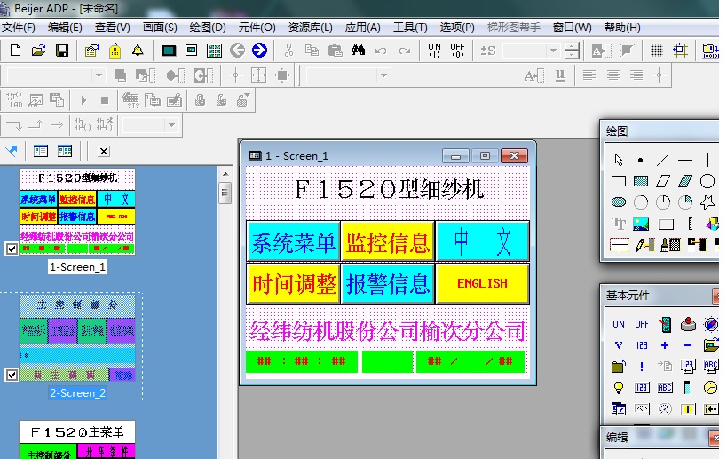
Task: Toggle the OFF (0) state button
Action: (457, 51)
